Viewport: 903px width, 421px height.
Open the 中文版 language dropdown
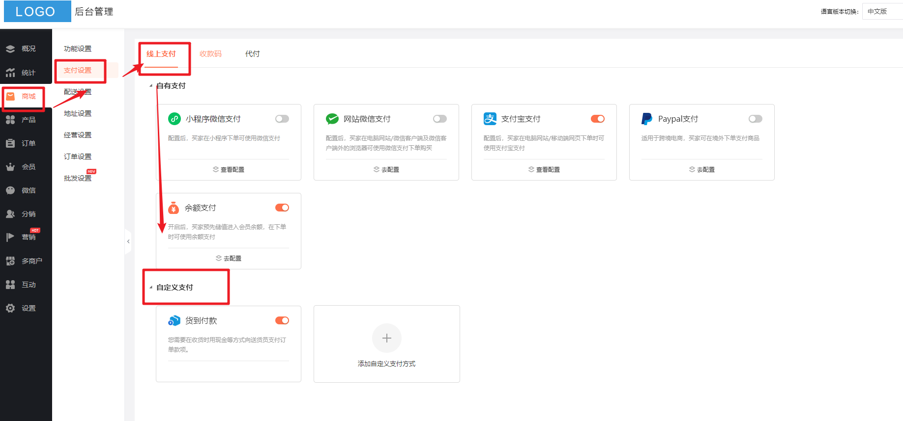(x=882, y=11)
